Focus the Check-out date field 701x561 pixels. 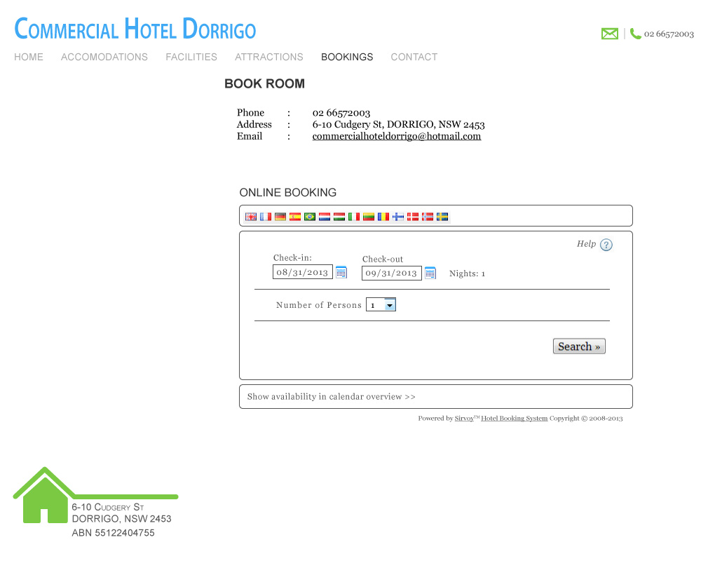[392, 273]
